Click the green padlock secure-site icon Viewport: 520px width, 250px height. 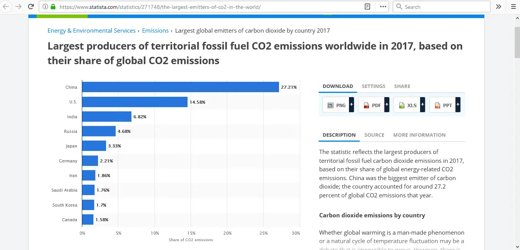53,7
